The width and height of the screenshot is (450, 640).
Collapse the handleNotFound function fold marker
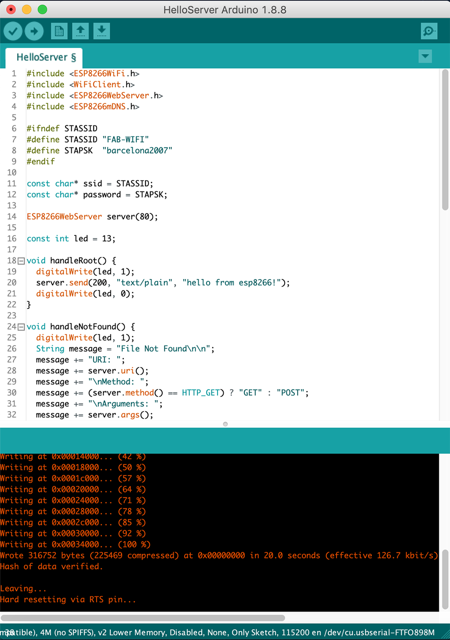pyautogui.click(x=21, y=327)
